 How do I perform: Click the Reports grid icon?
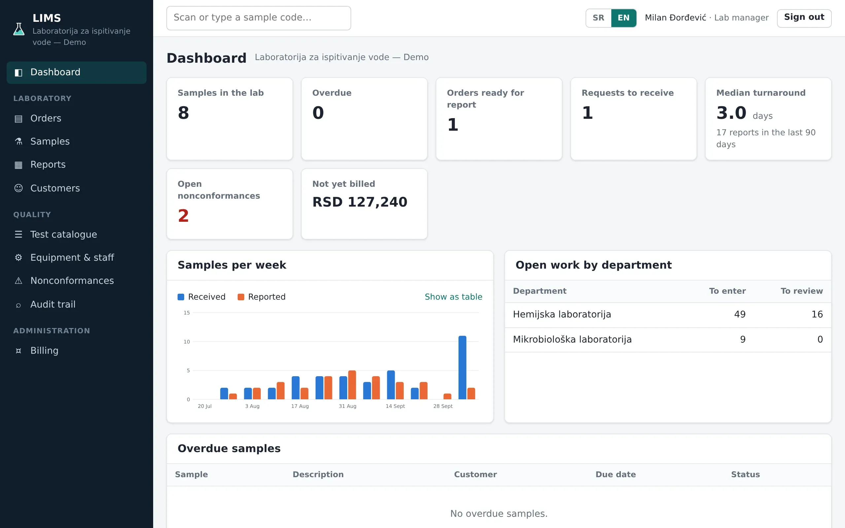click(x=18, y=165)
